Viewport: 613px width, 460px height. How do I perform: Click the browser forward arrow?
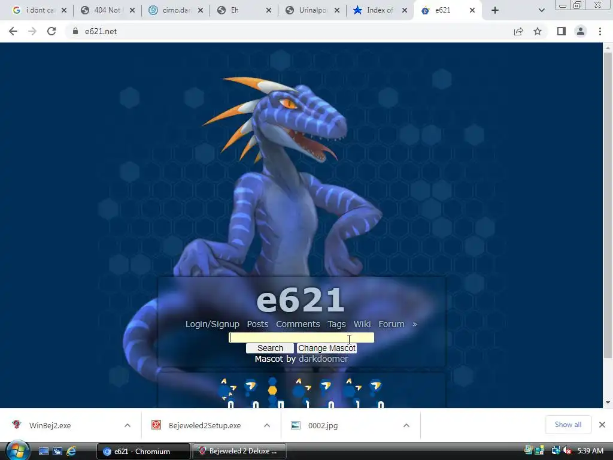click(x=32, y=31)
